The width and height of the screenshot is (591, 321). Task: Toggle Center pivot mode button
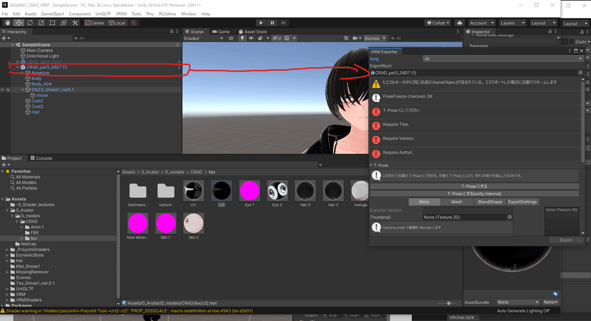click(x=95, y=23)
